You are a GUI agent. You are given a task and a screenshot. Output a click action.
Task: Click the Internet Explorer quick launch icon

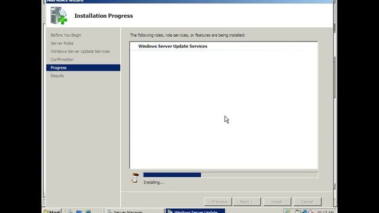[88, 212]
